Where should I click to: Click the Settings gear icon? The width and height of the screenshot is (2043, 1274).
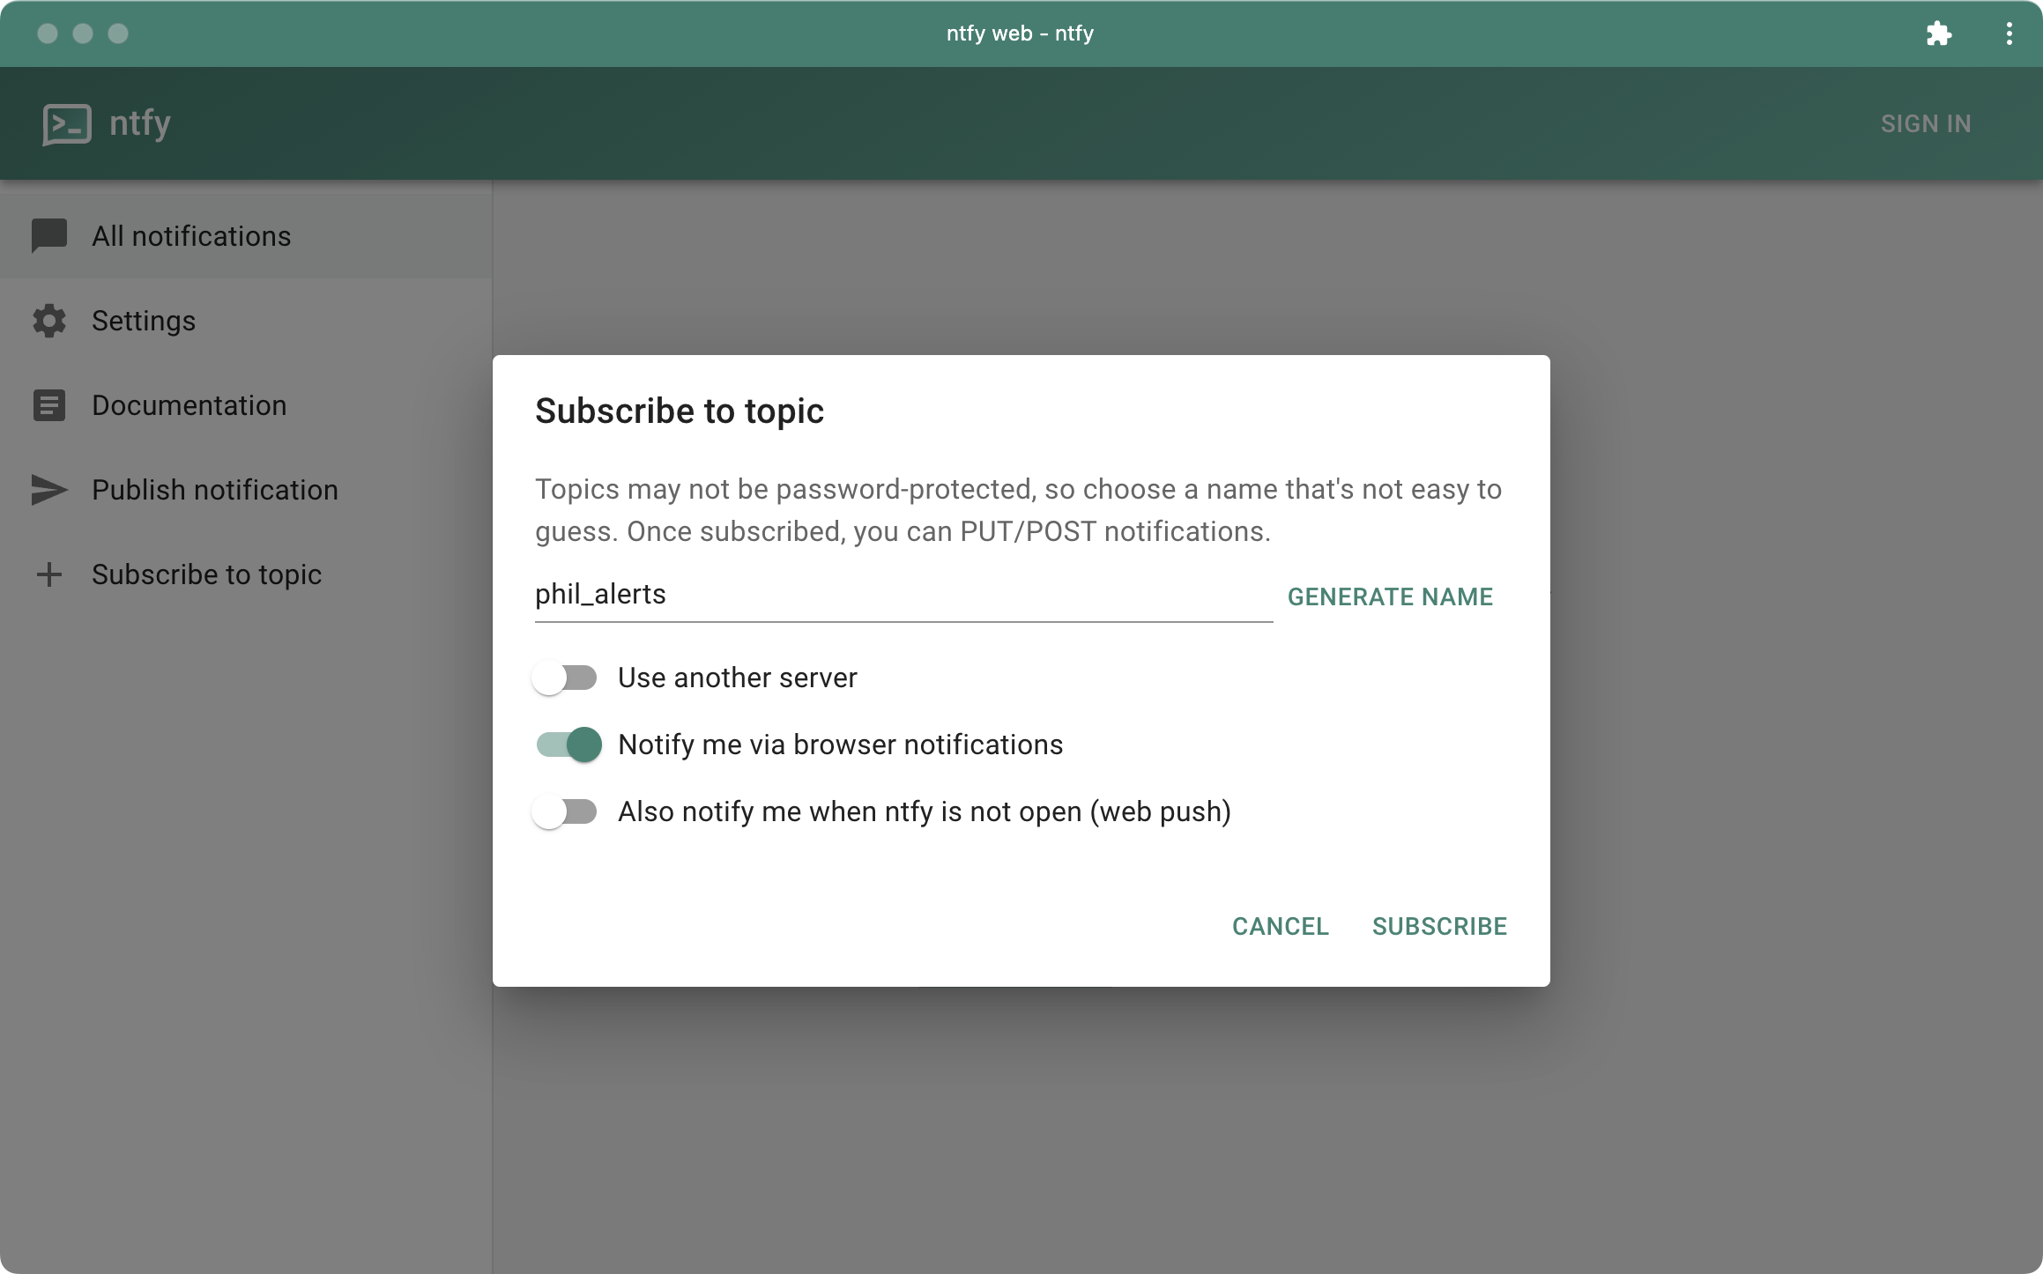pyautogui.click(x=49, y=321)
